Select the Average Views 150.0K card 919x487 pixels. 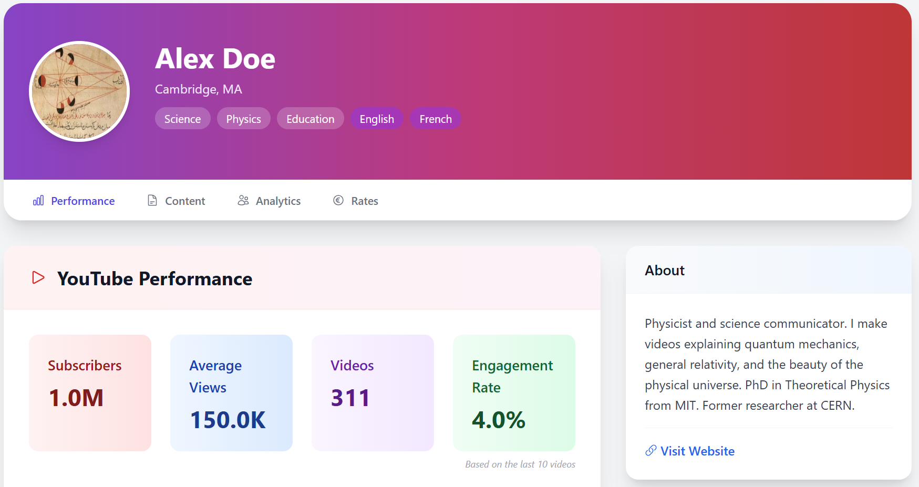231,392
